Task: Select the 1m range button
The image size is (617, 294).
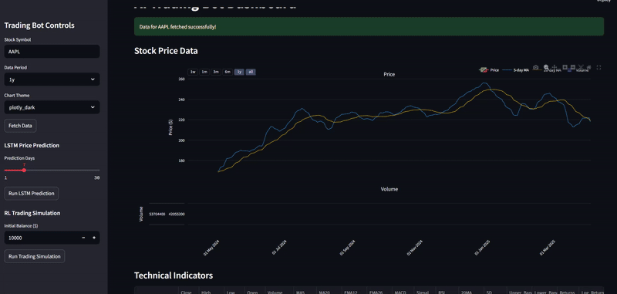Action: (x=204, y=72)
